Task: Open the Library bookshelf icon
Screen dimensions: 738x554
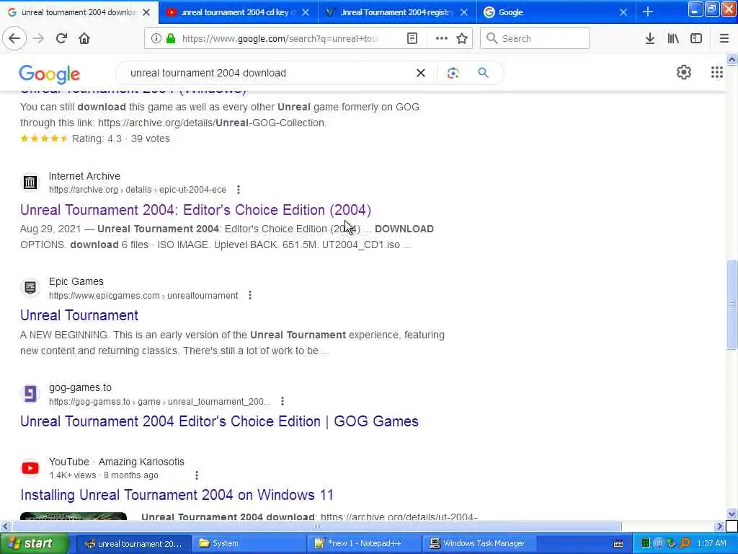Action: [x=673, y=39]
